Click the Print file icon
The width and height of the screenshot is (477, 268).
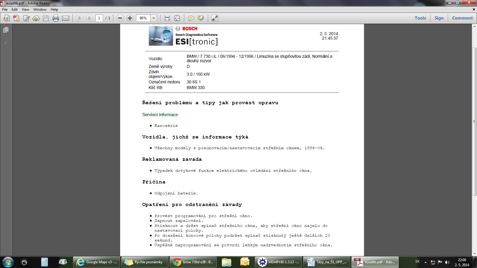(55, 18)
